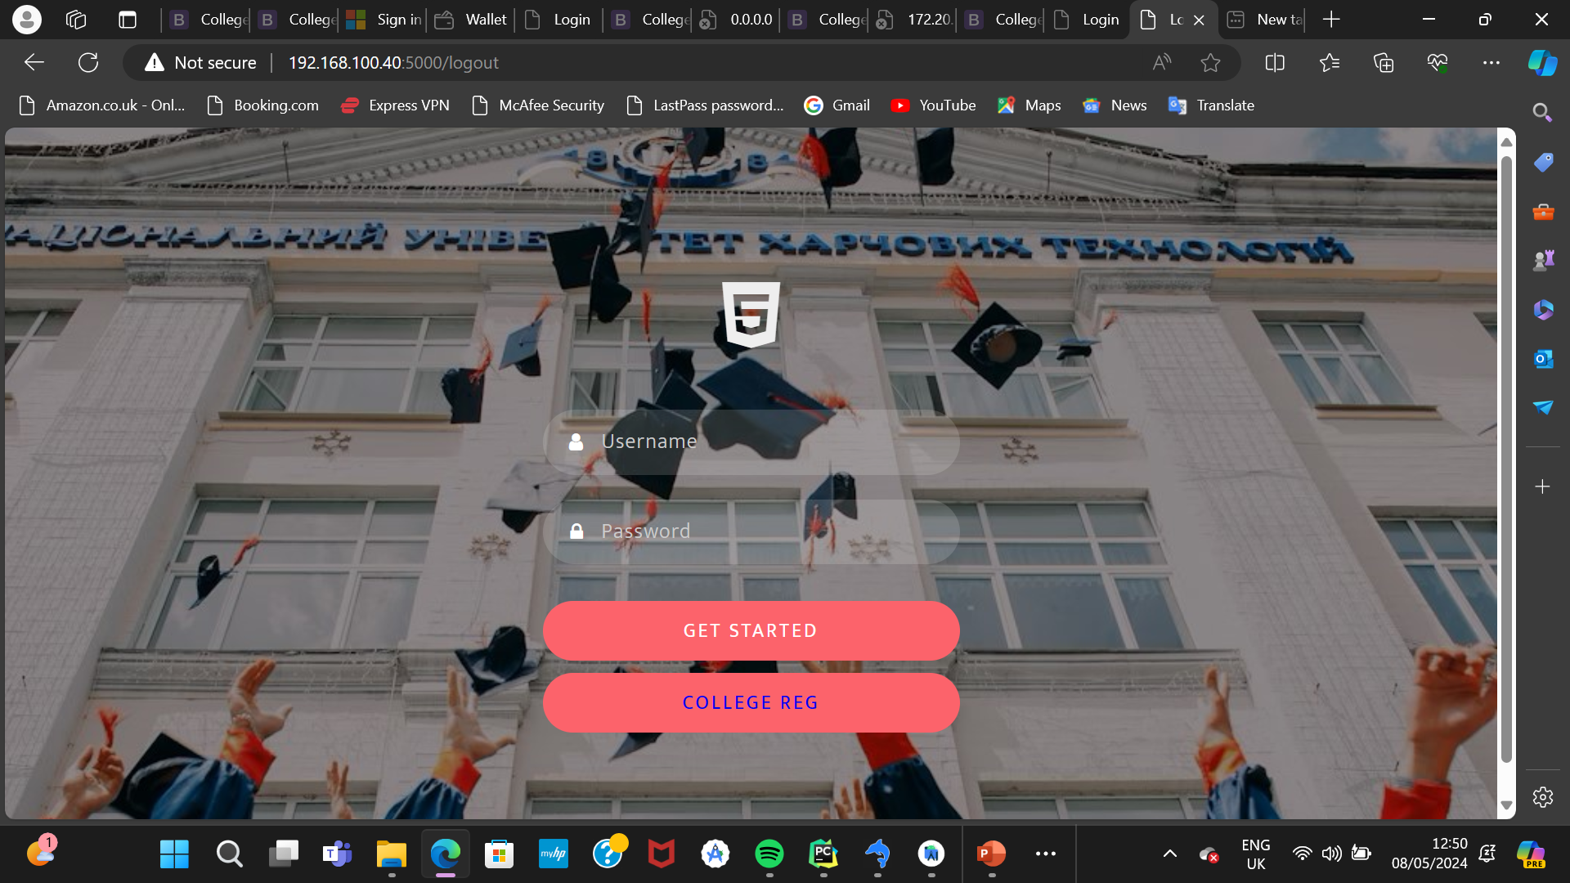1570x883 pixels.
Task: Open sidebar search magnifier icon
Action: pos(1542,112)
